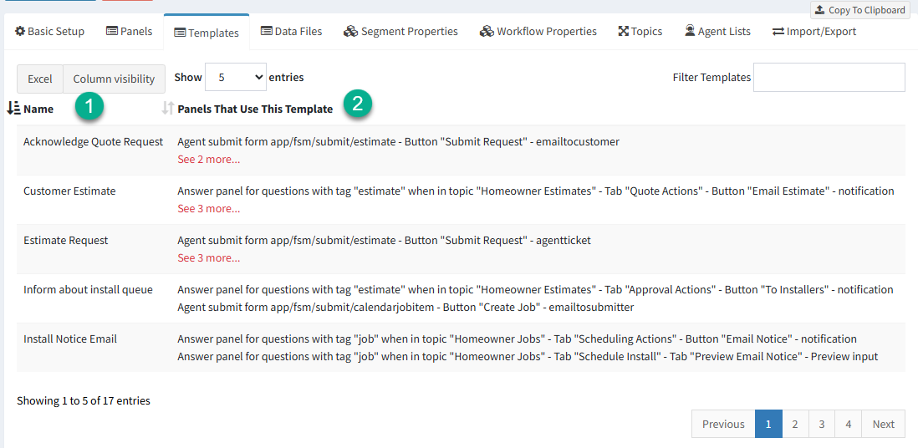Click the Panels tab icon

pos(112,31)
